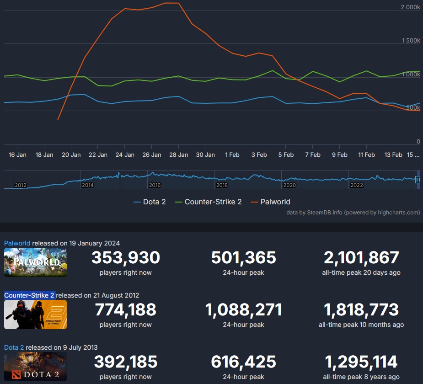This screenshot has width=423, height=384.
Task: Click the Palworld cover thumbnail
Action: point(35,262)
